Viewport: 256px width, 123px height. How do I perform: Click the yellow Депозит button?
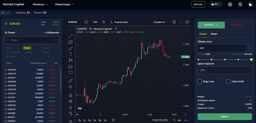coord(198,4)
